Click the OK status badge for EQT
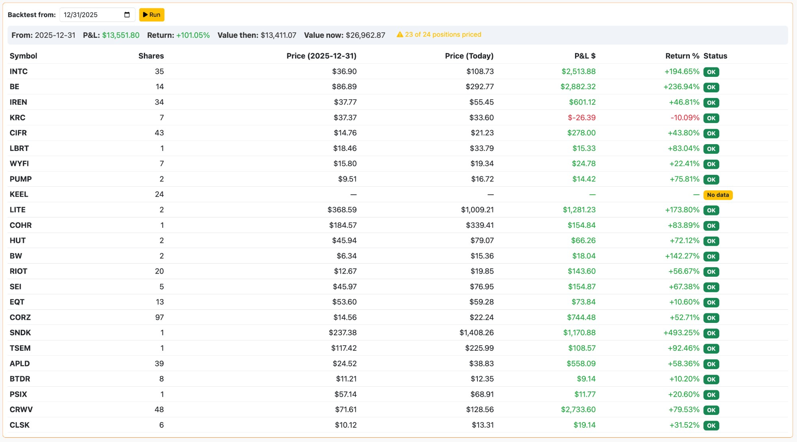The image size is (797, 442). [711, 303]
